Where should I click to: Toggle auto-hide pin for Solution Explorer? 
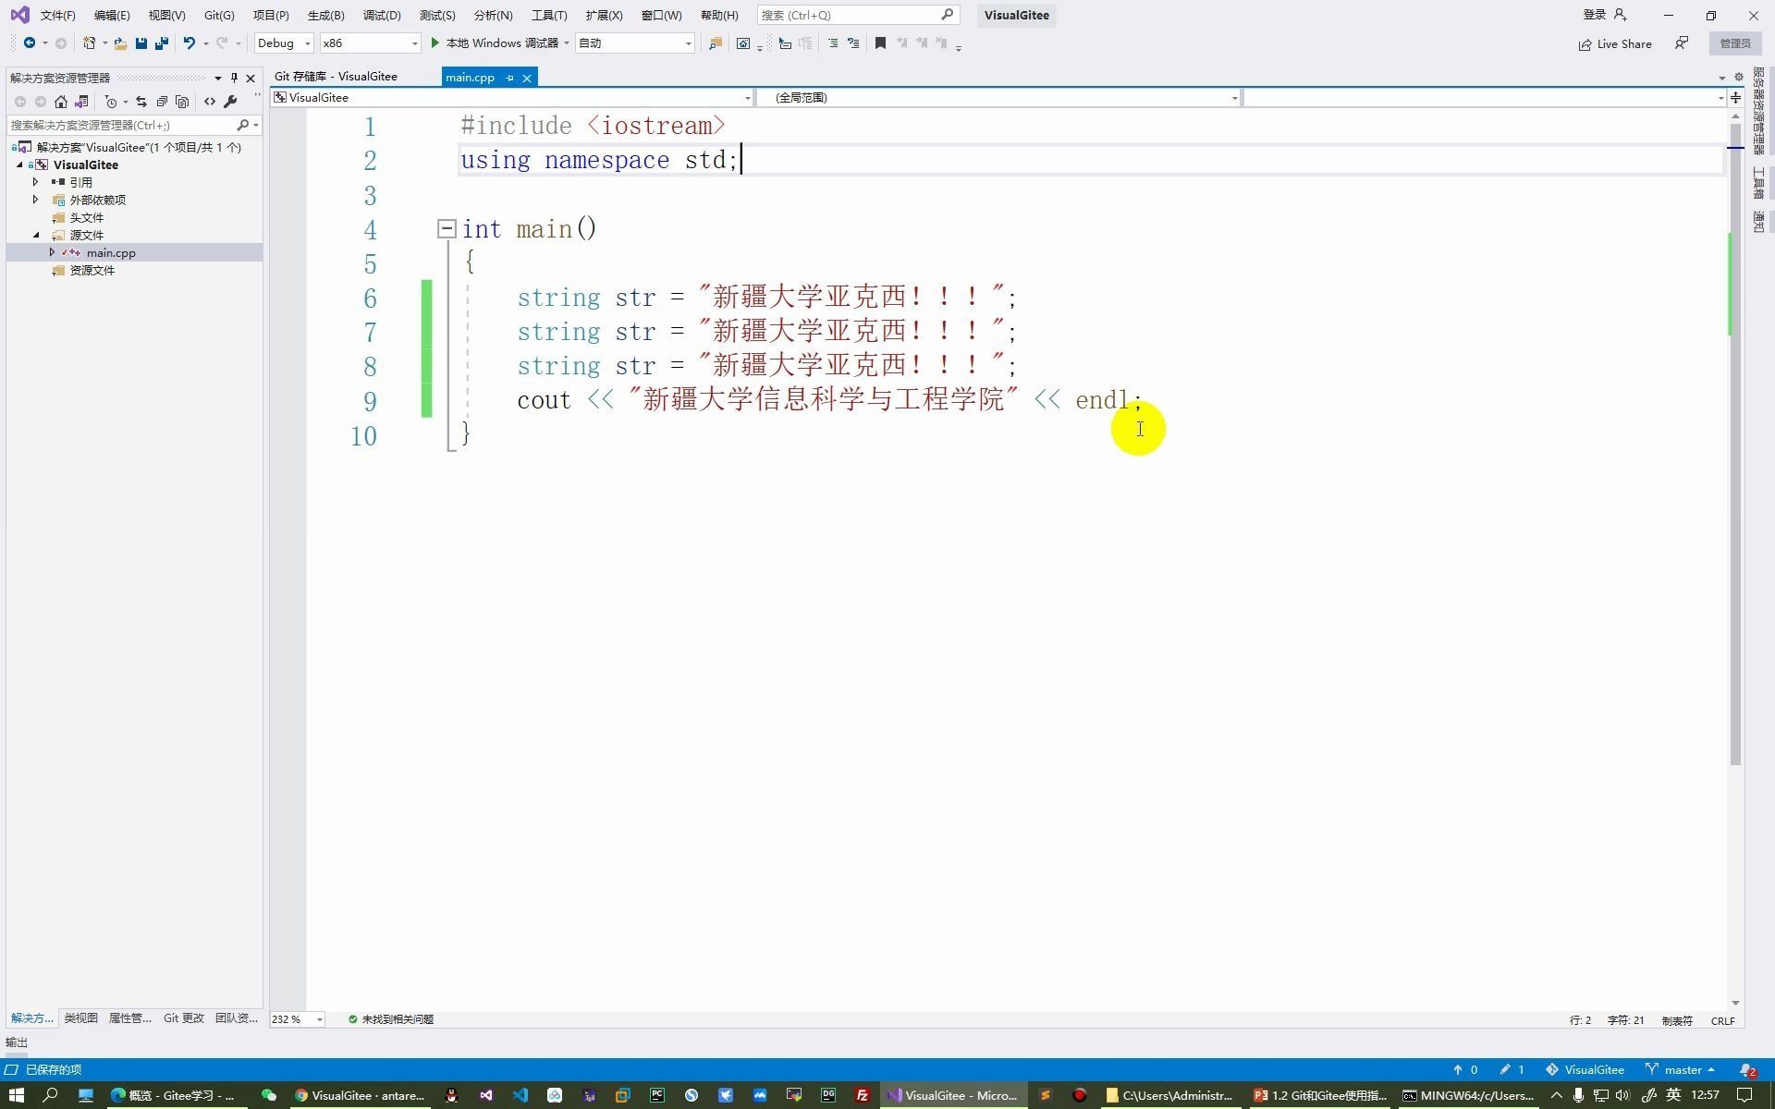(x=234, y=78)
